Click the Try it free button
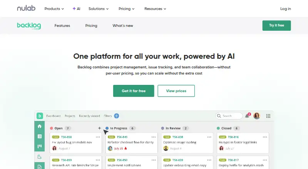The width and height of the screenshot is (308, 169). tap(276, 25)
